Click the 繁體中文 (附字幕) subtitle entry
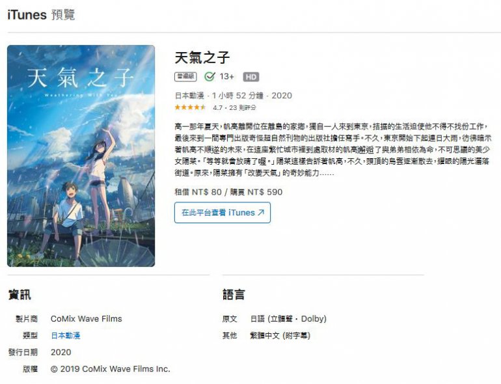Image resolution: width=501 pixels, height=384 pixels. (280, 335)
